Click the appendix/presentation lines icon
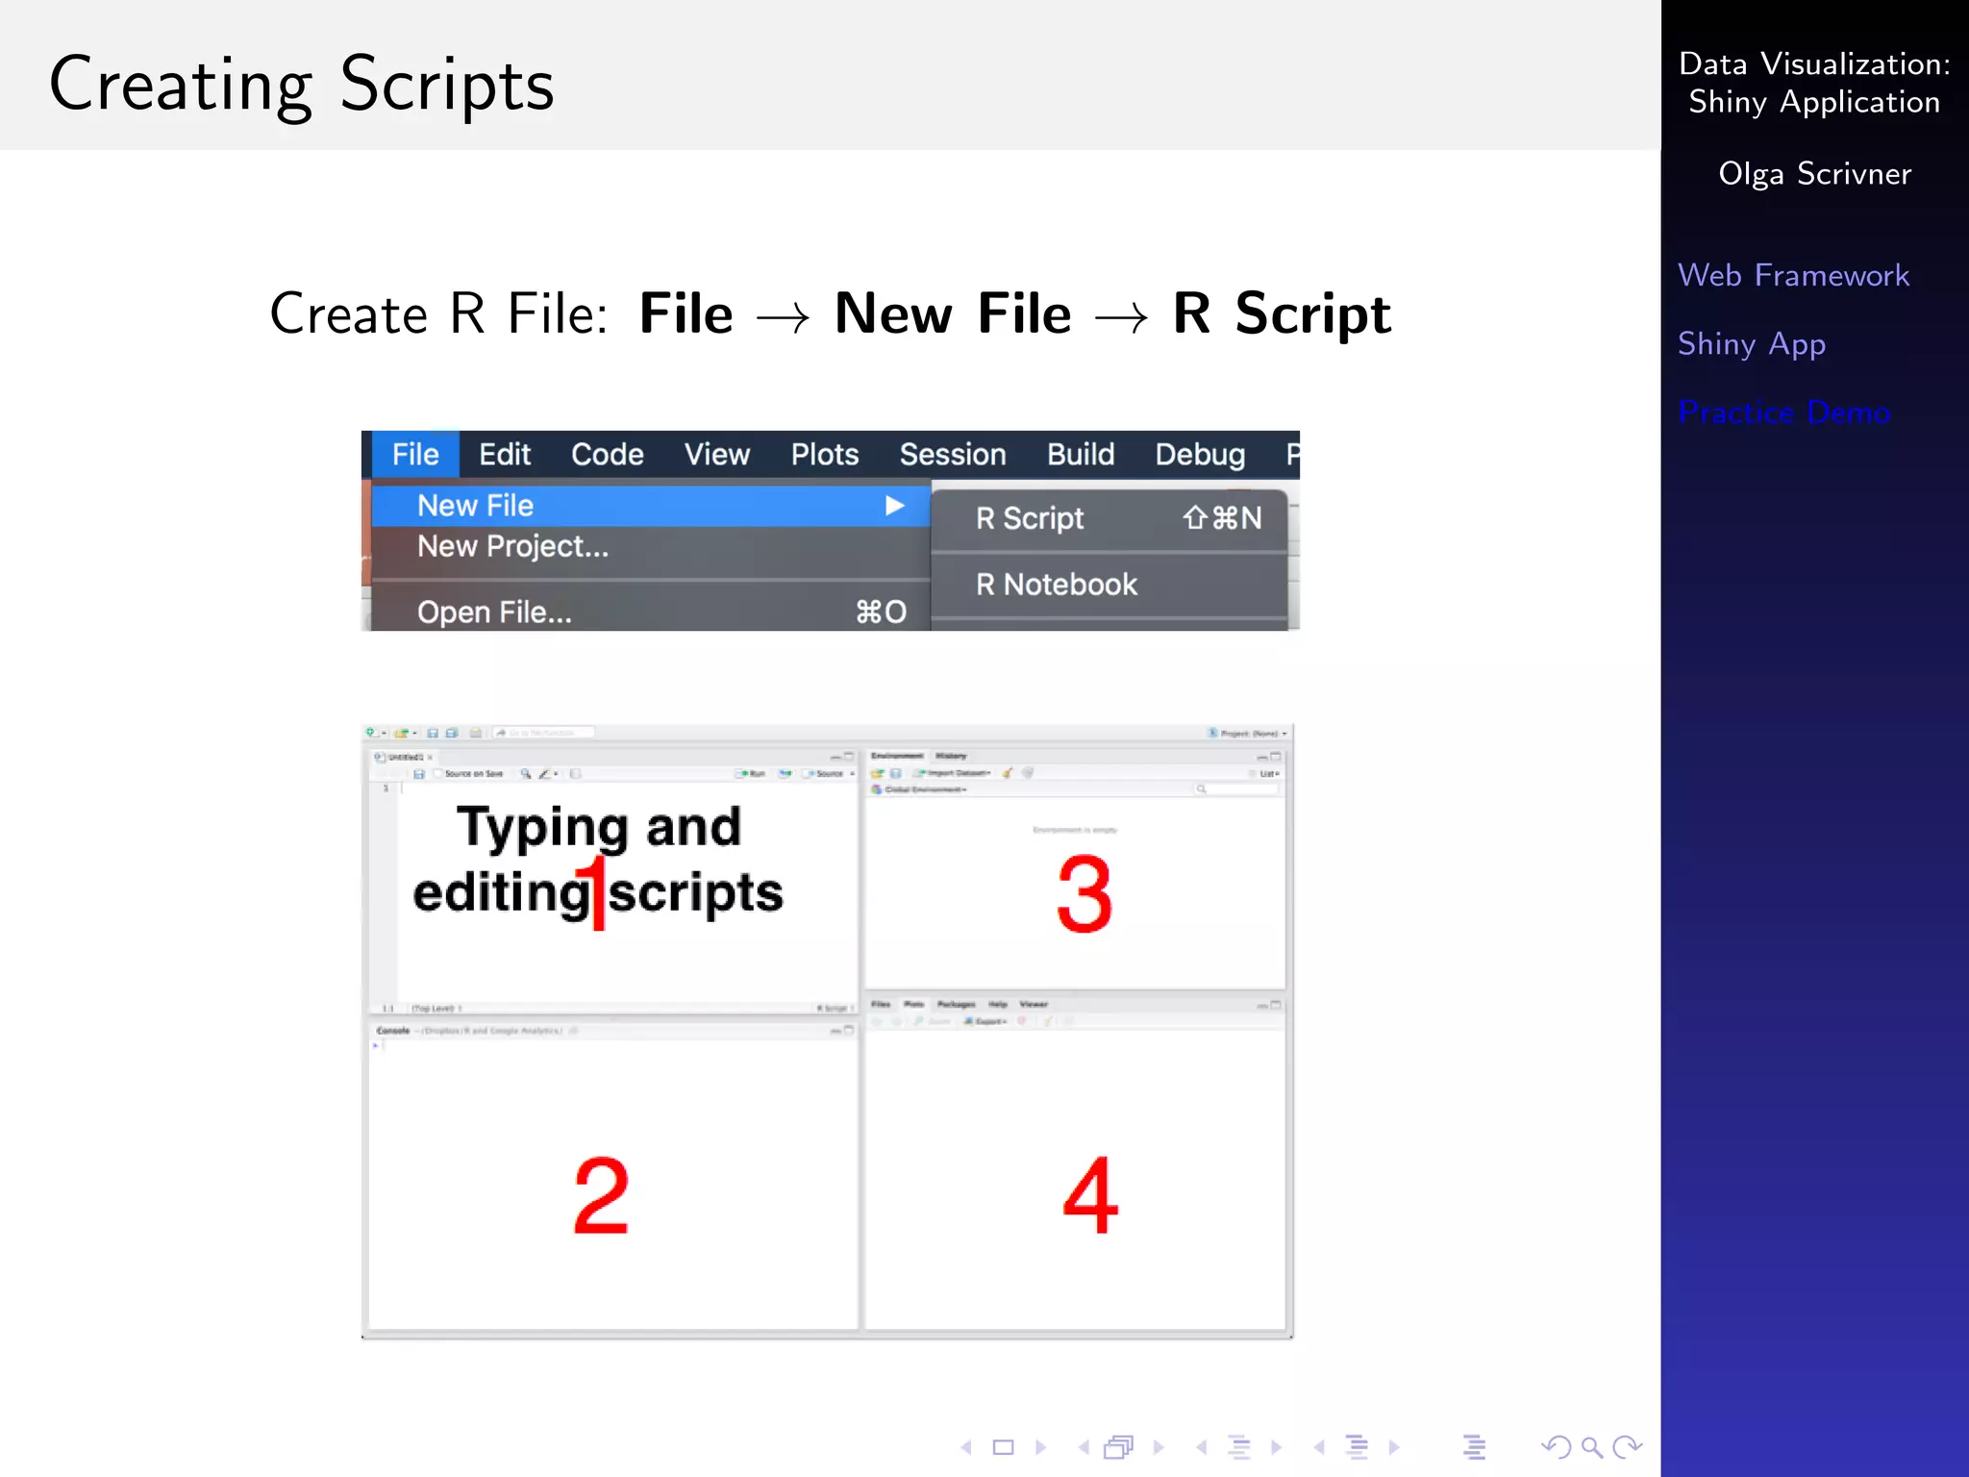Viewport: 1969px width, 1477px height. [1474, 1447]
